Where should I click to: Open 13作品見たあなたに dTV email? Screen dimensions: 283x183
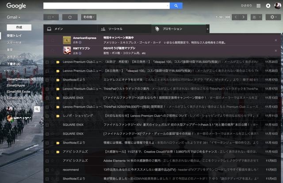[x=162, y=170]
